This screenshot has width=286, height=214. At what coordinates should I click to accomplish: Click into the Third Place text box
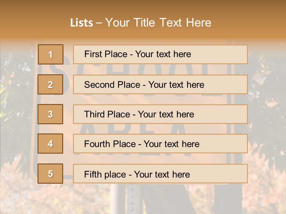point(160,114)
